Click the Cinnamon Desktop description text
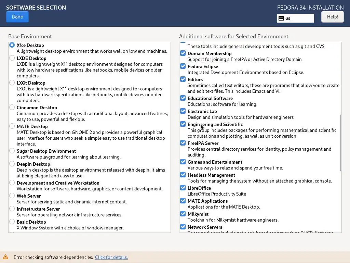 coord(92,116)
